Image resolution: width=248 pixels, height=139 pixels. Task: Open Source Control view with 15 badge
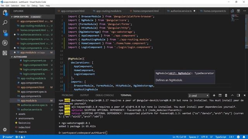coord(5,33)
